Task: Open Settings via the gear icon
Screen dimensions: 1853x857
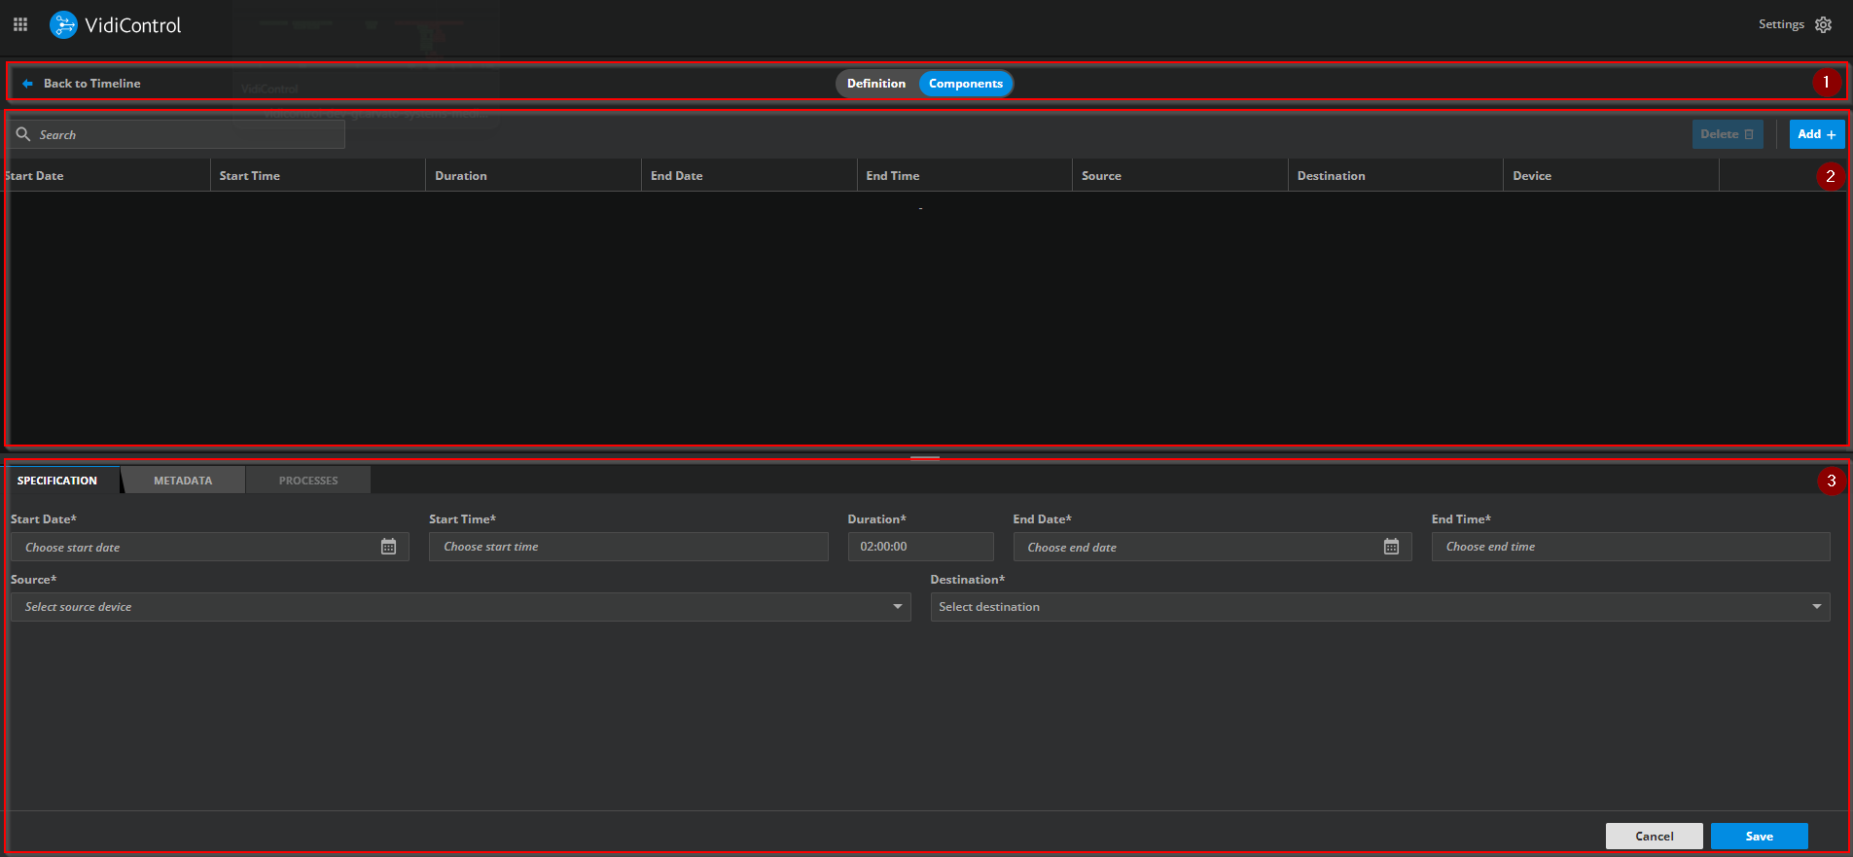Action: pos(1823,24)
